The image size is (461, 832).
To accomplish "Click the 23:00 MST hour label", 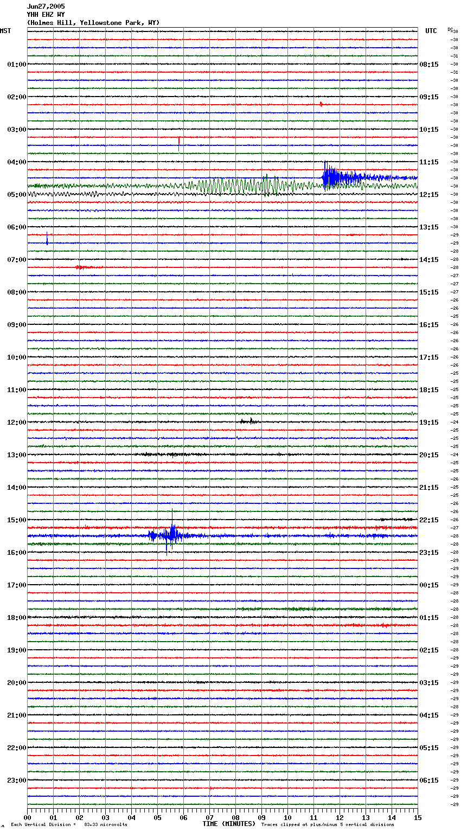I will 17,780.
